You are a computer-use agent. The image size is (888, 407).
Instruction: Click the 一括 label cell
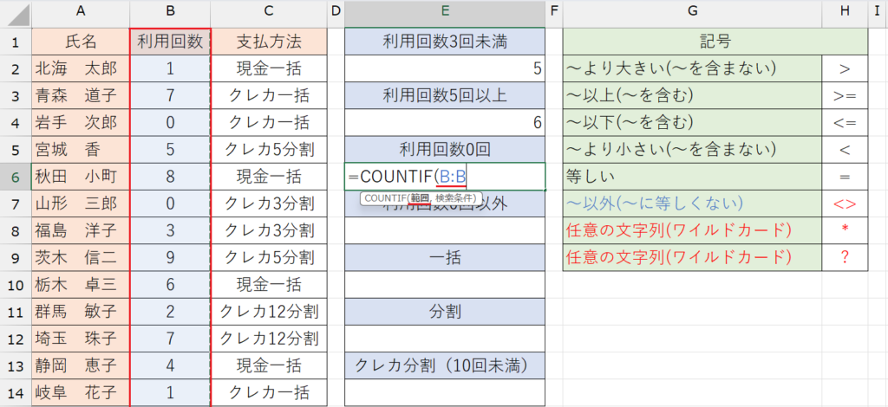[445, 258]
